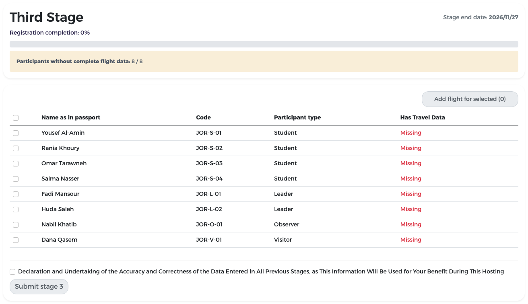This screenshot has width=528, height=304.
Task: Select checkbox for Fadi Mansour
Action: tap(16, 194)
